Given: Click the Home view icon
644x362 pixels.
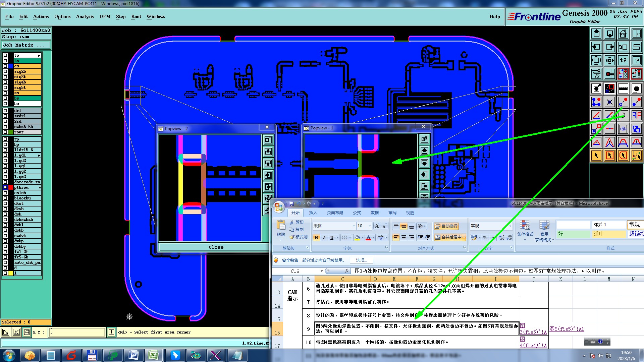Looking at the screenshot, I should [623, 34].
